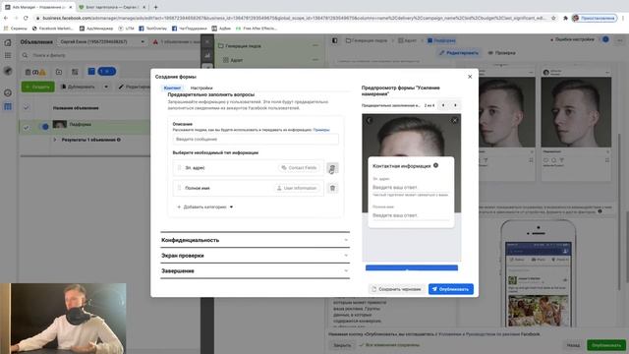The image size is (629, 354).
Task: Select the Редактировать tab
Action: (459, 53)
